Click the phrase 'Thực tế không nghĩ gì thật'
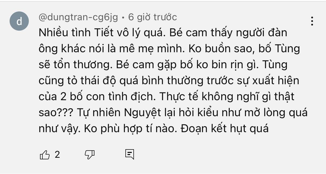Viewport: 326px width, 174px height. pos(227,97)
